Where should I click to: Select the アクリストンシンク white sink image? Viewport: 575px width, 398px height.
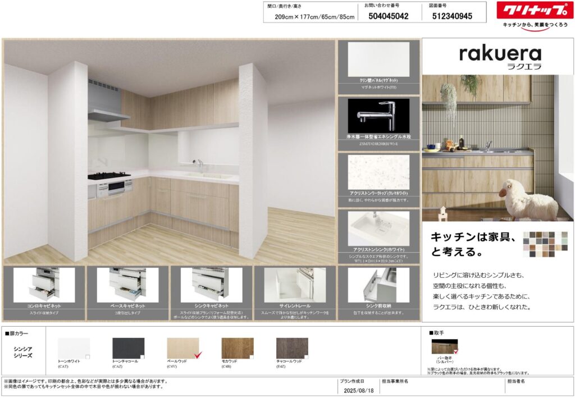tap(378, 228)
